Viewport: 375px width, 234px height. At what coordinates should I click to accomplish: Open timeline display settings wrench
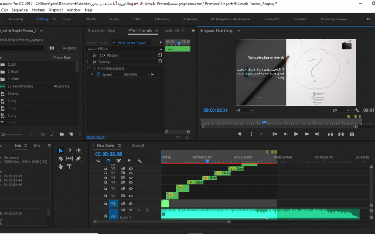139,161
